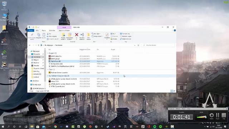229x129 pixels.
Task: Stop the recording in the recorder
Action: [224, 116]
